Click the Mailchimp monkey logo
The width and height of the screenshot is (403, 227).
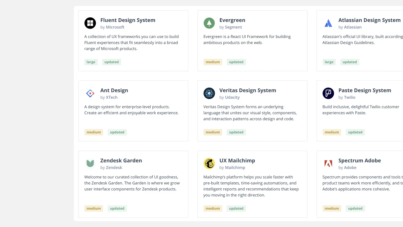[209, 163]
